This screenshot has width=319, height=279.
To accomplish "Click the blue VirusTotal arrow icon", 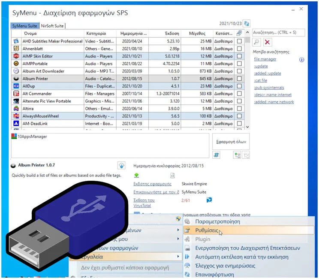I will (x=209, y=200).
